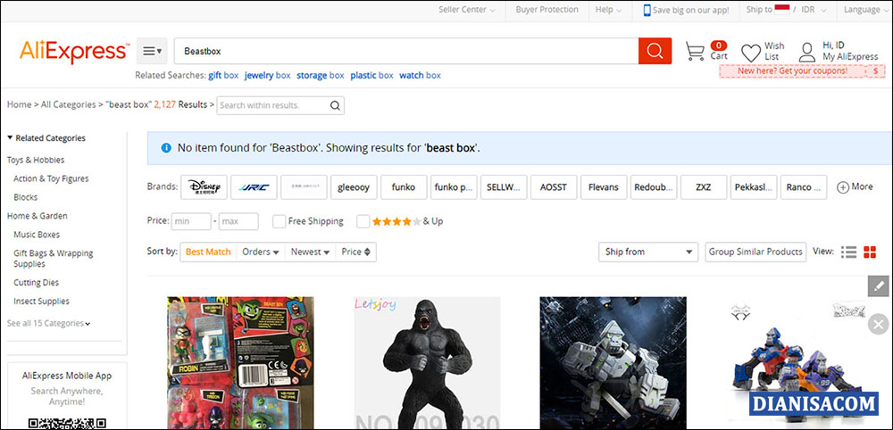Click the My AliExpress account icon
This screenshot has height=430, width=893.
[807, 51]
